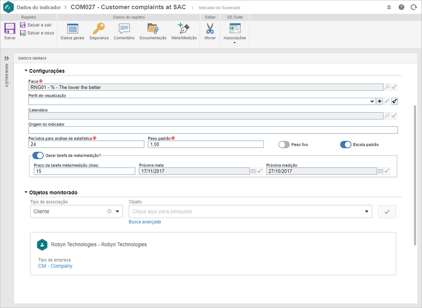Click Salvar e novo
This screenshot has width=422, height=308.
(x=37, y=33)
